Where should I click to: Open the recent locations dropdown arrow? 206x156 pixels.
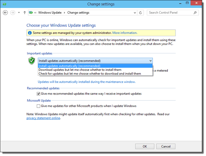(x=19, y=13)
